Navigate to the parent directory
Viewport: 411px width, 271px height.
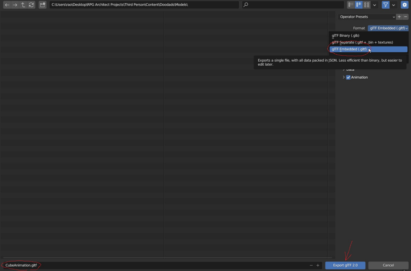(23, 5)
